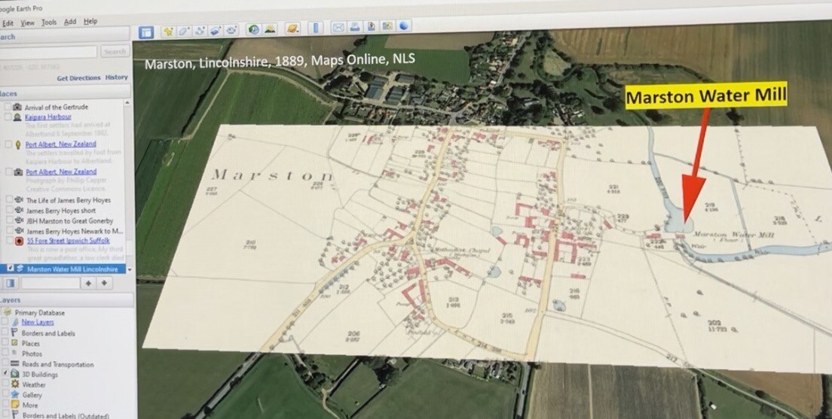Open the Tools menu
Viewport: 832px width, 419px height.
point(49,23)
